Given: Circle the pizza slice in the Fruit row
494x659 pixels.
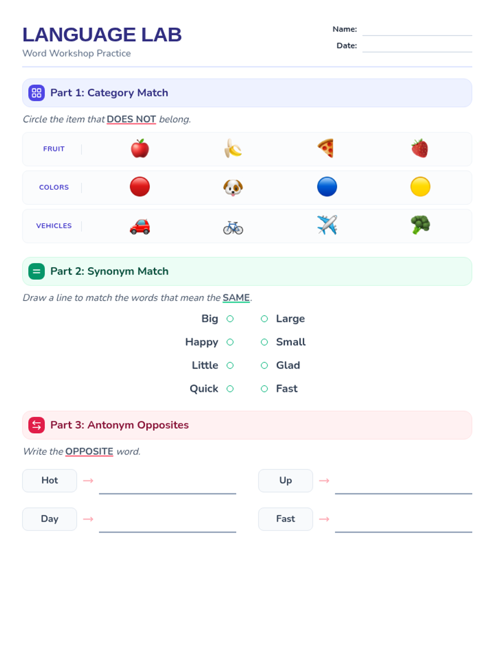Looking at the screenshot, I should [326, 149].
